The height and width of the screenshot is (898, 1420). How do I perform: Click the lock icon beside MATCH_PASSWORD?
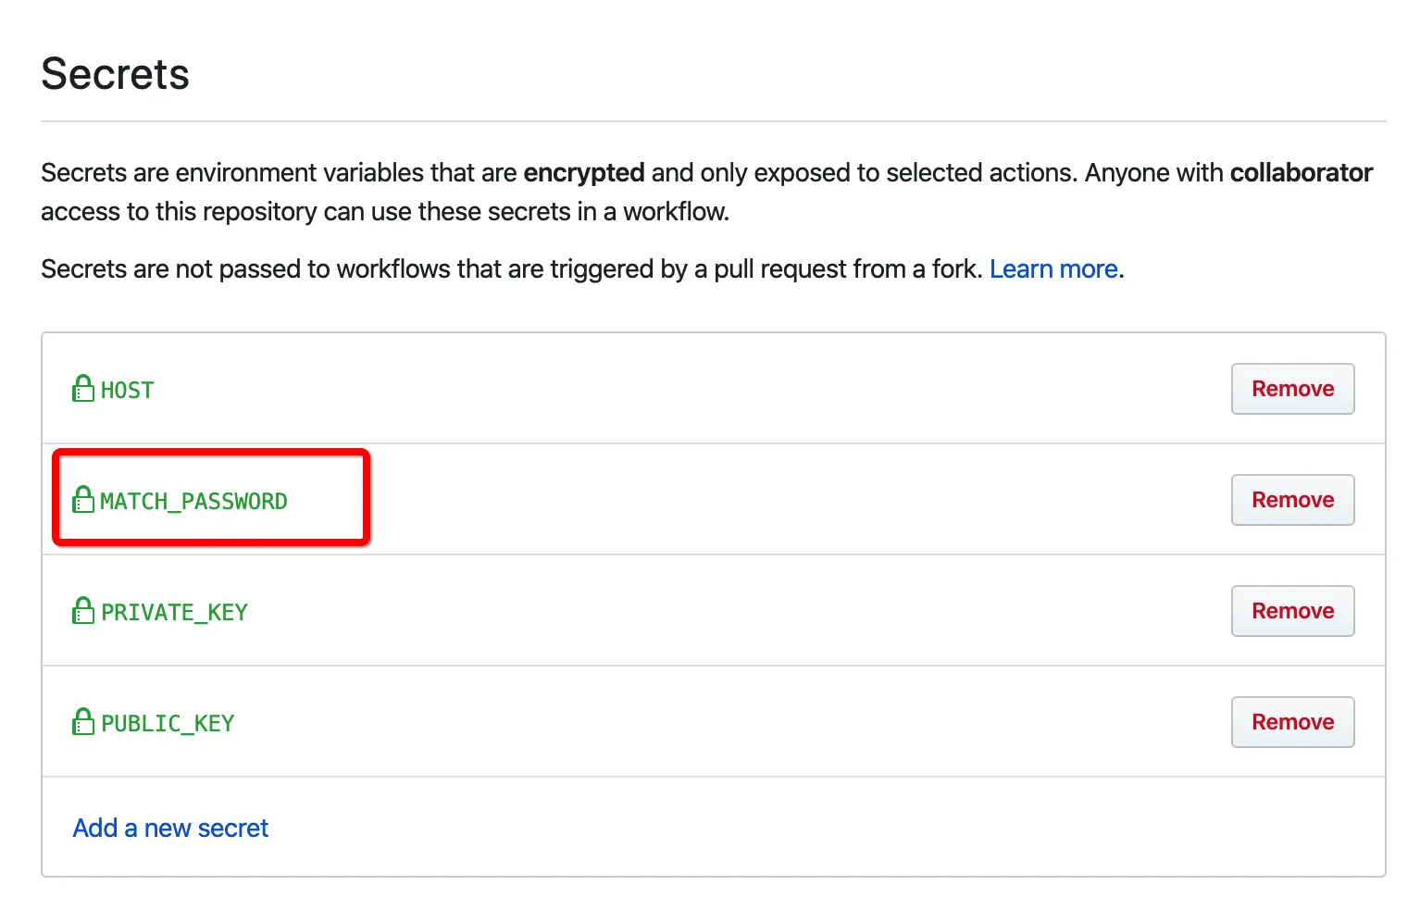(x=83, y=499)
